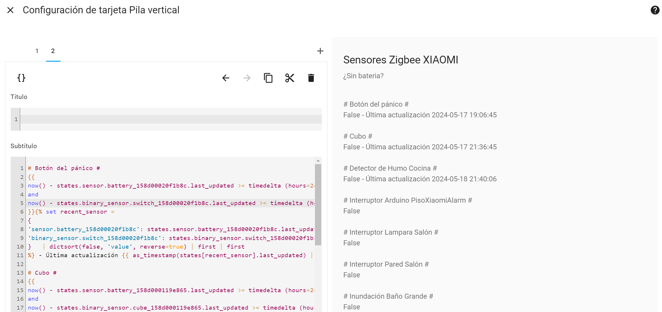Click line number 17 in the subtitle editor
662x312 pixels.
[x=20, y=308]
